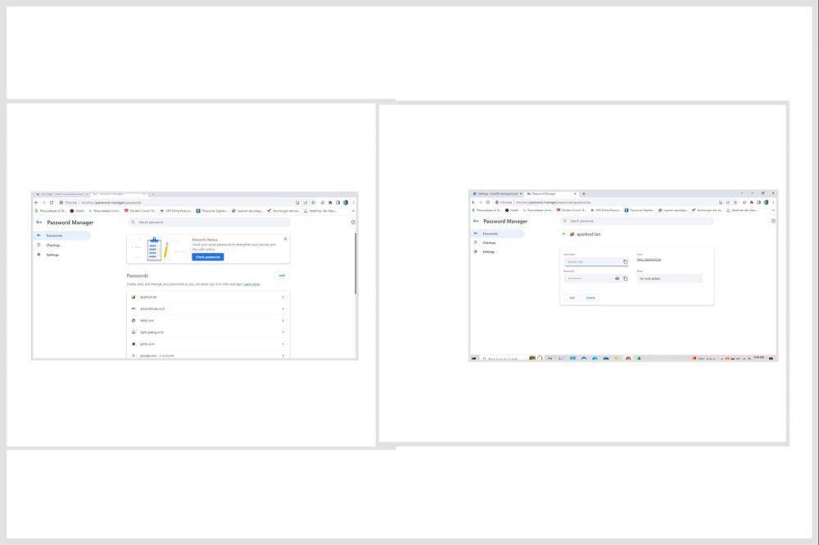Expand third password entry chevron
The width and height of the screenshot is (819, 545).
[283, 321]
